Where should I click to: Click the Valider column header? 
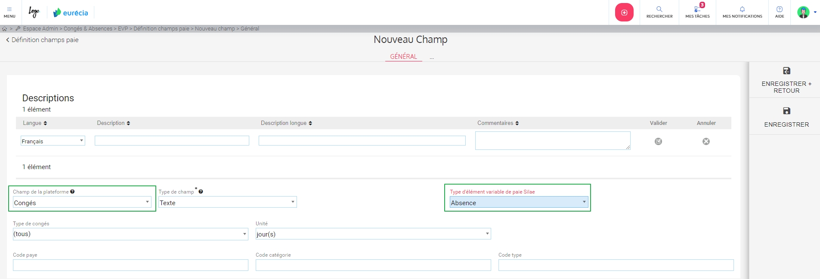click(x=659, y=123)
